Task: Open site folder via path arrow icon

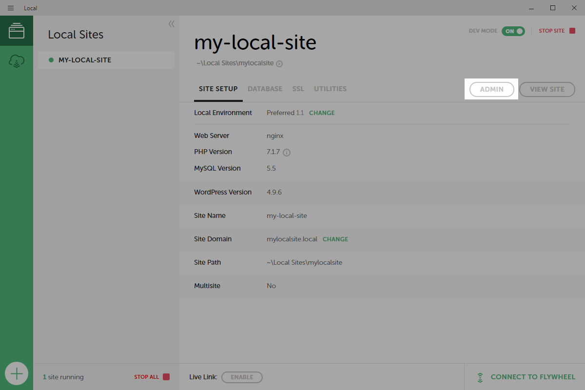Action: click(x=279, y=63)
